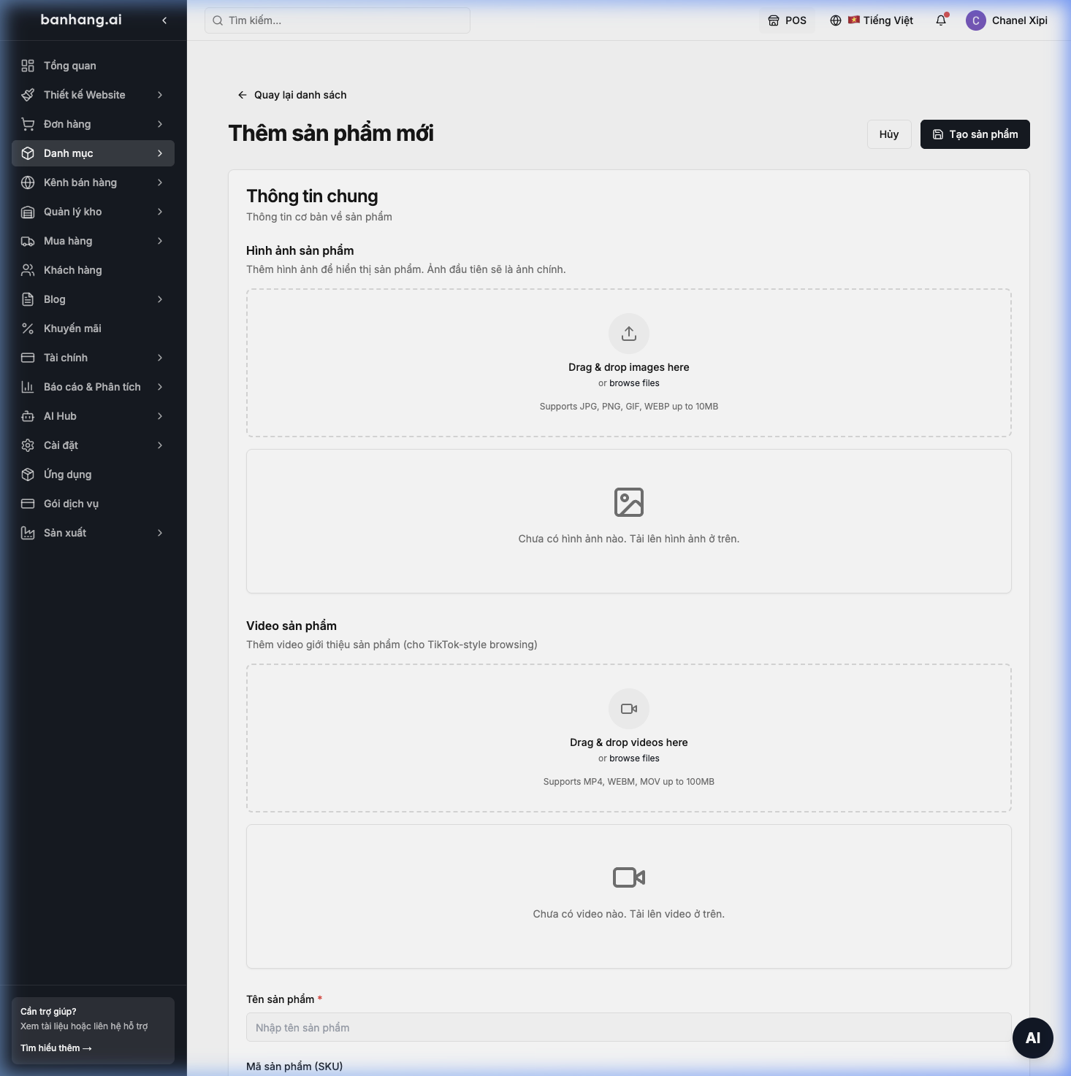Click the Báo cáo & Phân tích chart icon

28,387
